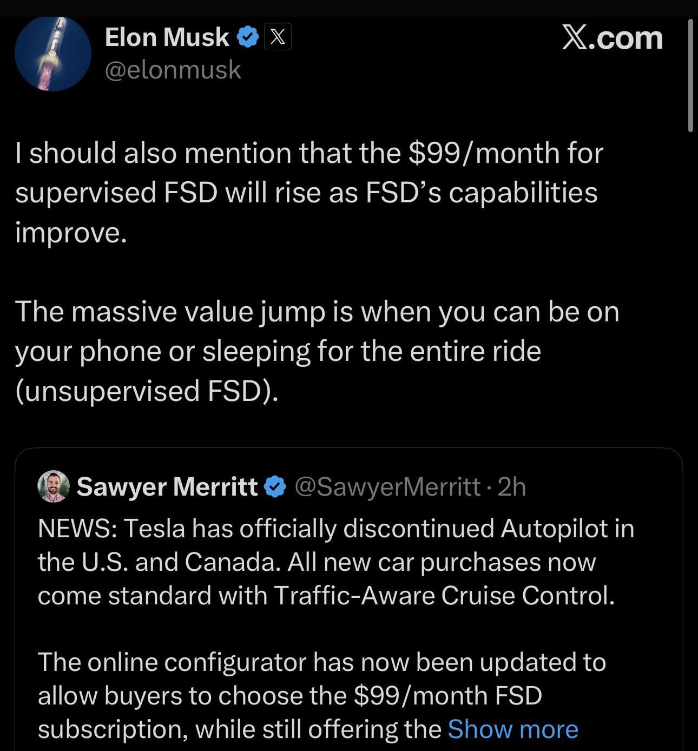Open the quoted tweet's 2h timestamp
This screenshot has height=751, width=698.
point(511,487)
